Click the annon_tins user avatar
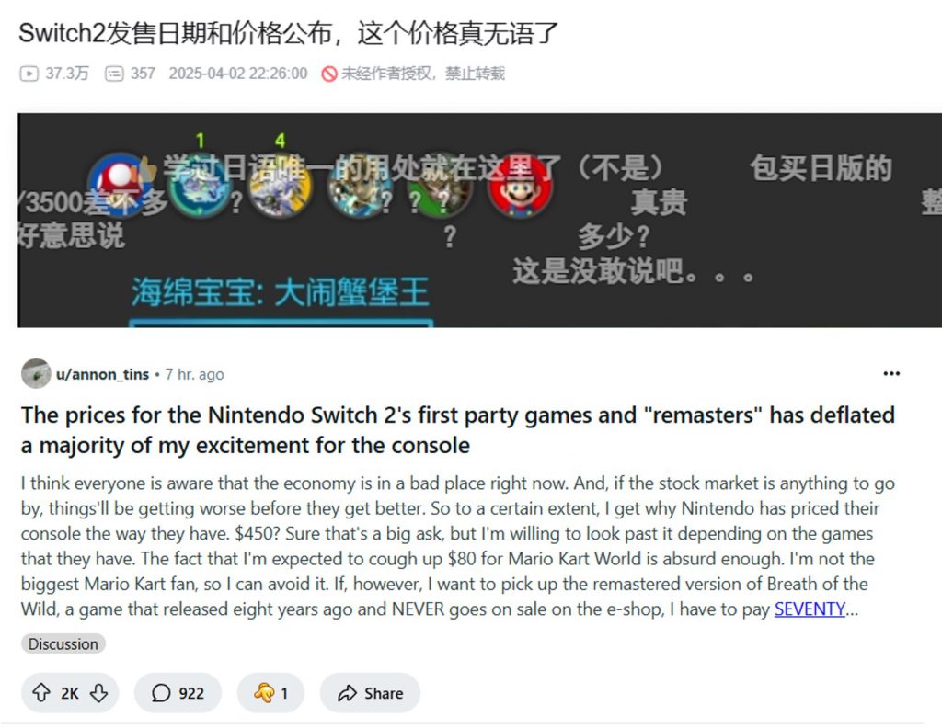 pos(36,374)
